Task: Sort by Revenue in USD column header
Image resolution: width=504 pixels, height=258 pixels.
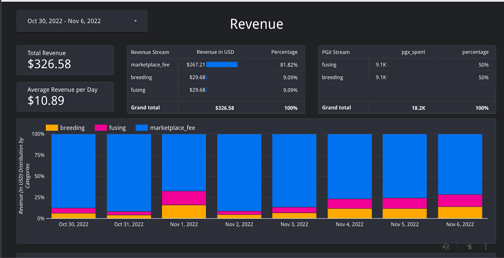Action: coord(215,52)
